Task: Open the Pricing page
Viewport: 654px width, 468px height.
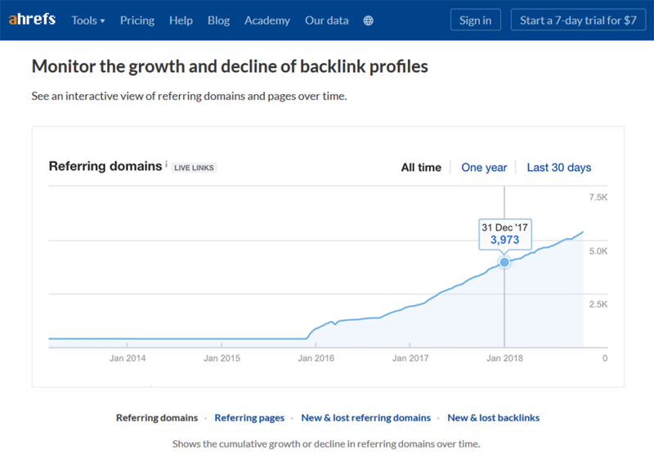Action: point(137,20)
